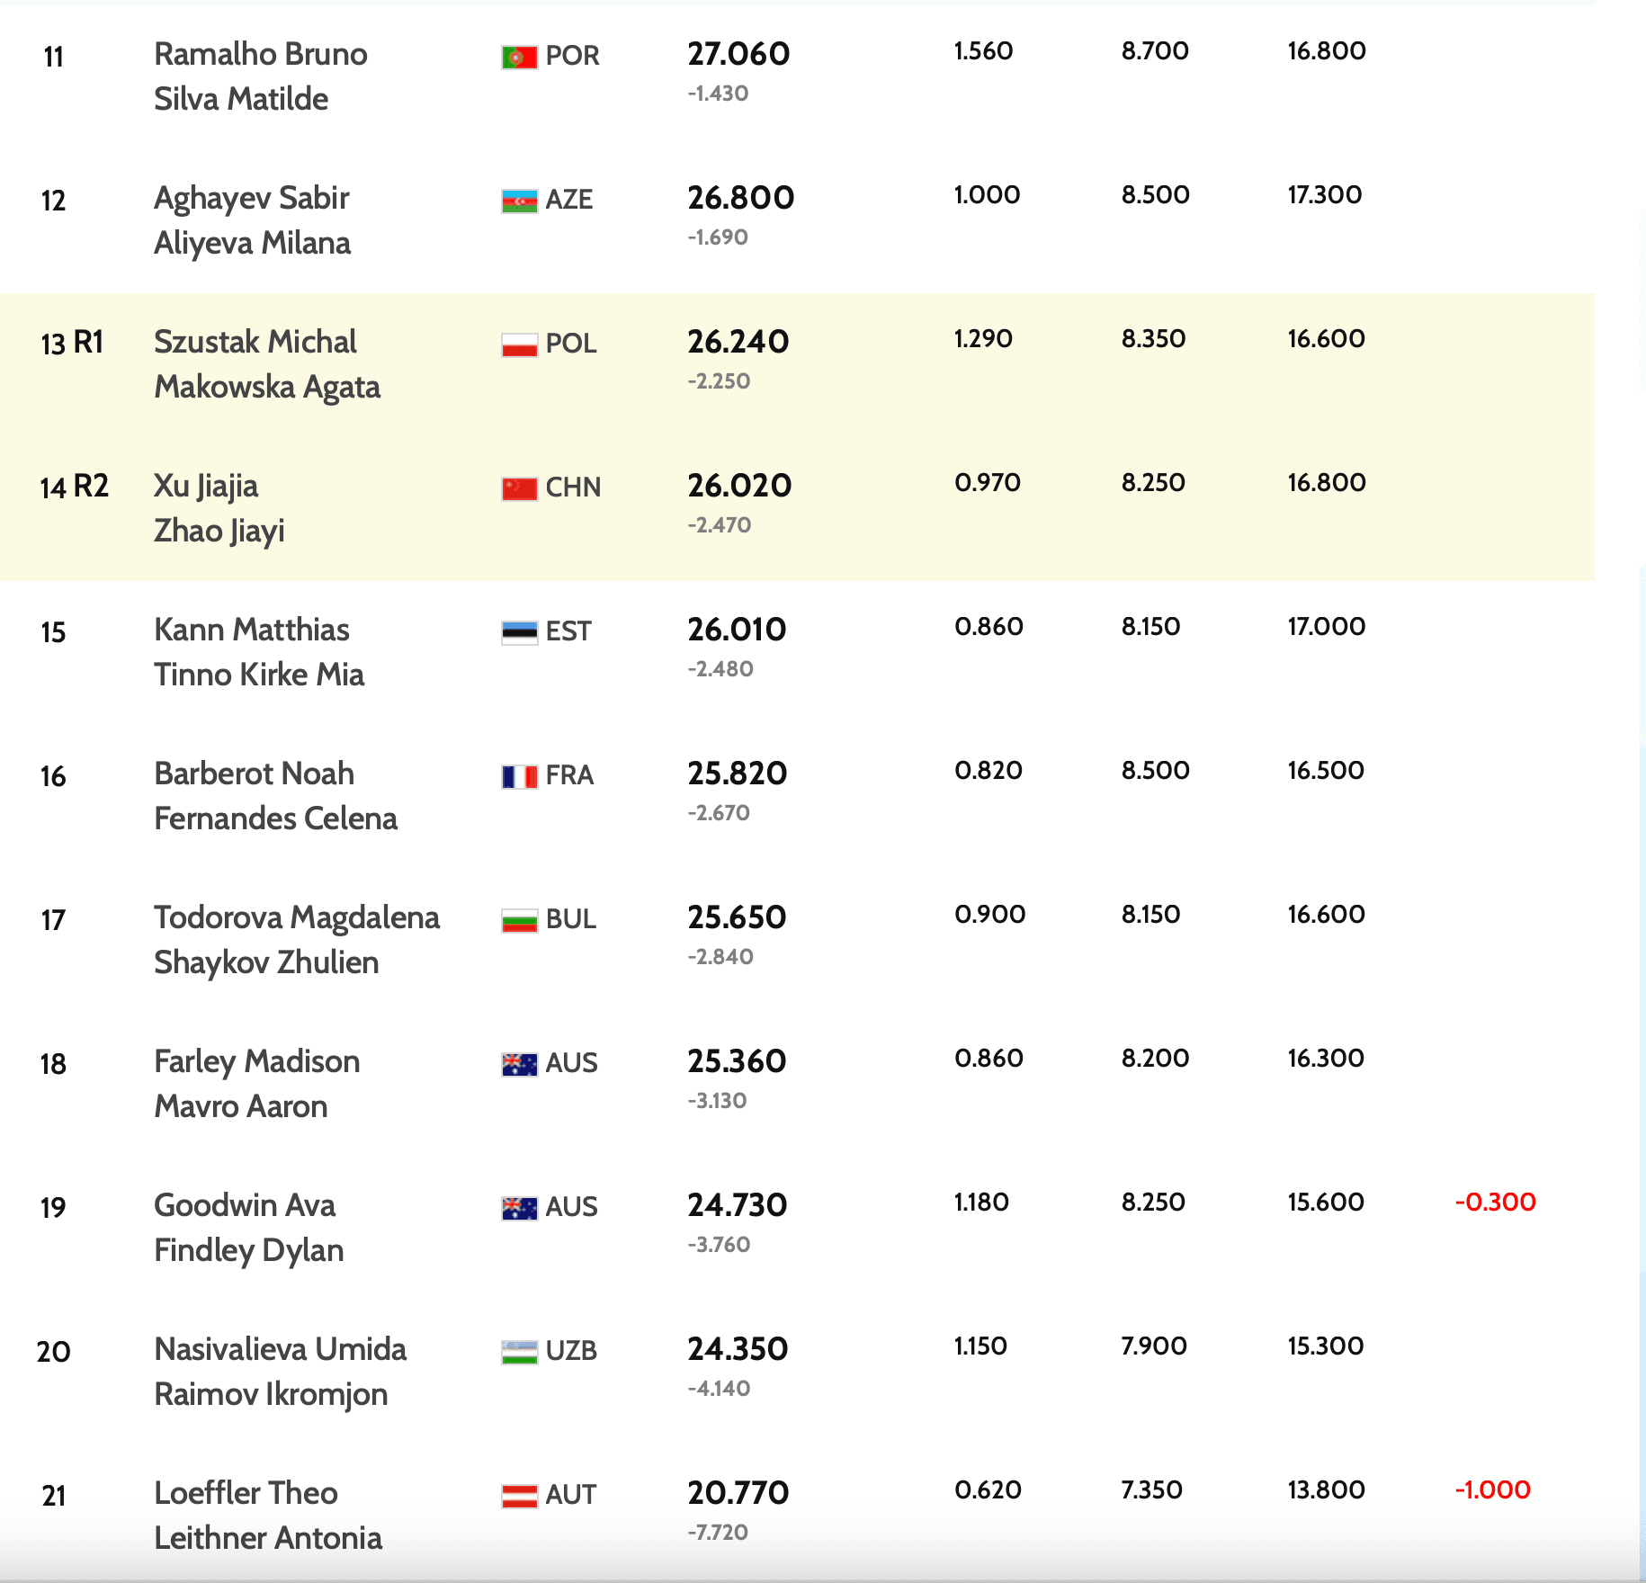
Task: Click Zhao Jiayi name
Action: [x=219, y=531]
